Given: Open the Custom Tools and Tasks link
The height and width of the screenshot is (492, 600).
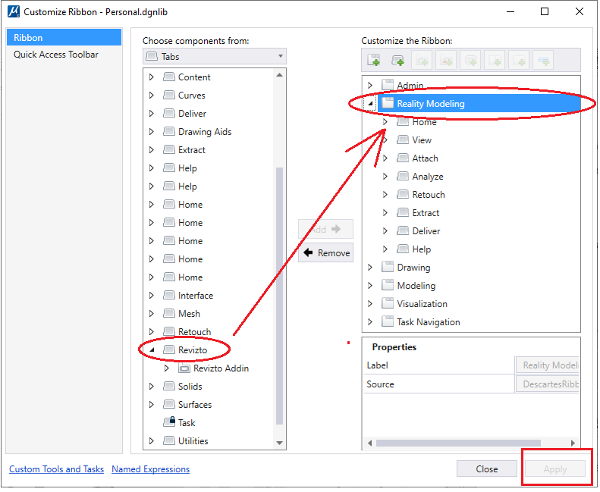Looking at the screenshot, I should [56, 469].
